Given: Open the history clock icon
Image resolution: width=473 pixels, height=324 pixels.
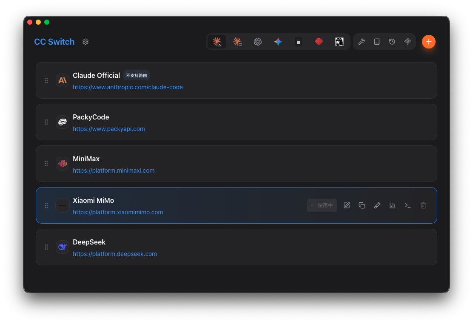Looking at the screenshot, I should point(392,42).
